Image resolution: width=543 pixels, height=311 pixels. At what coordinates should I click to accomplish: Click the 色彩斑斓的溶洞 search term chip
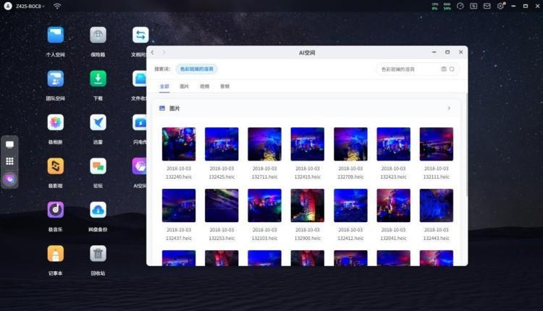click(x=196, y=69)
